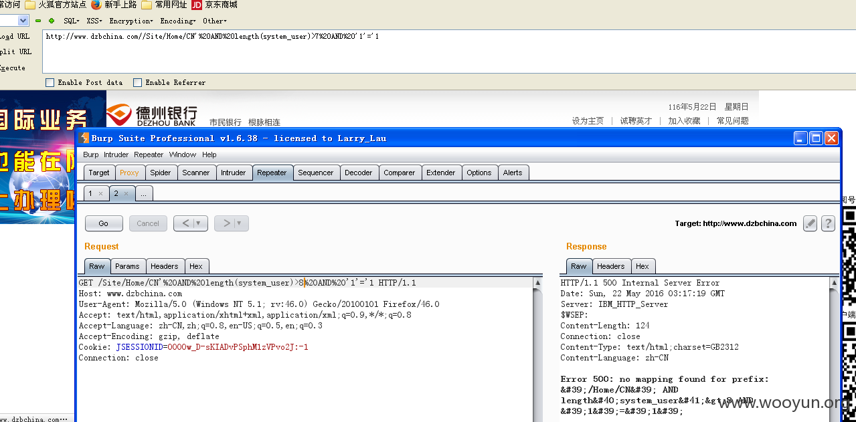
Task: Open the Intruder menu in menu bar
Action: point(116,154)
